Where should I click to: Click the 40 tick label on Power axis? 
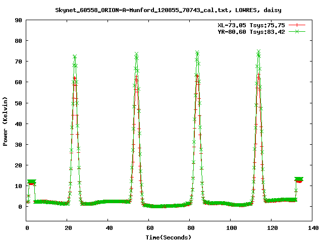18,124
